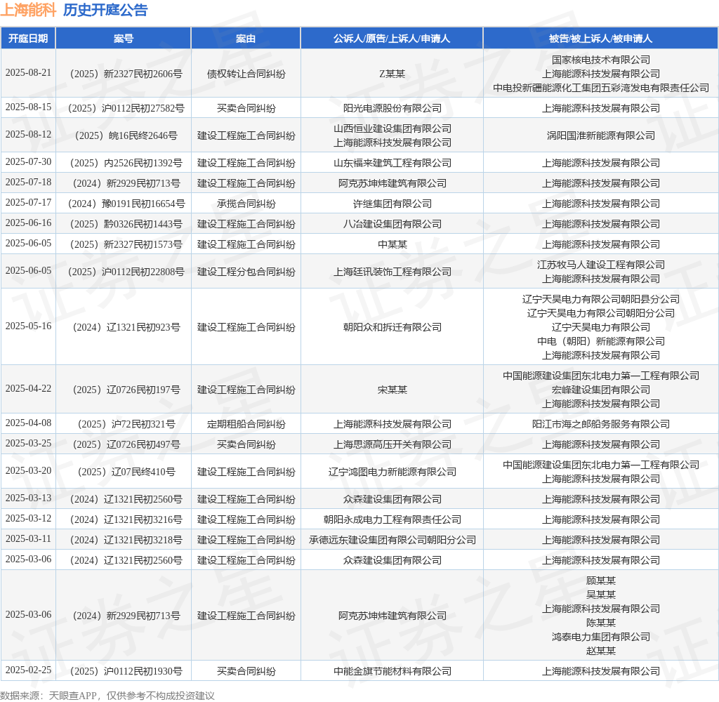Click plaintiff 上海廷讯装饰工程有限公司
This screenshot has height=702, width=719.
[392, 272]
